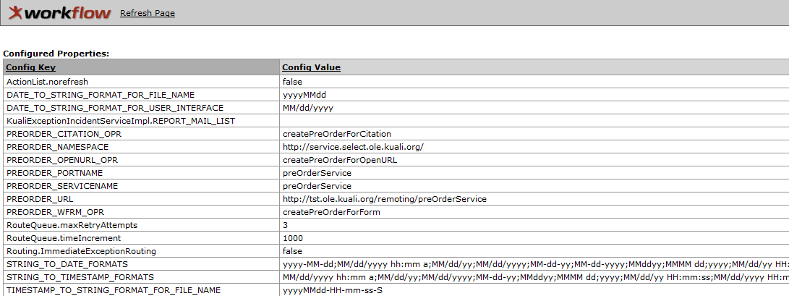Select the MM/dd/yyyy value cell
789x296 pixels.
point(534,108)
